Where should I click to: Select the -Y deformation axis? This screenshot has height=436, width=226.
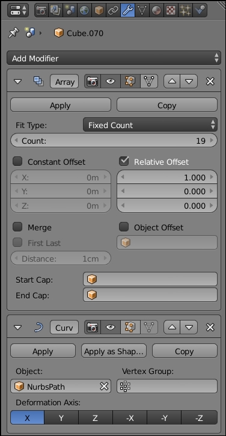tap(164, 418)
